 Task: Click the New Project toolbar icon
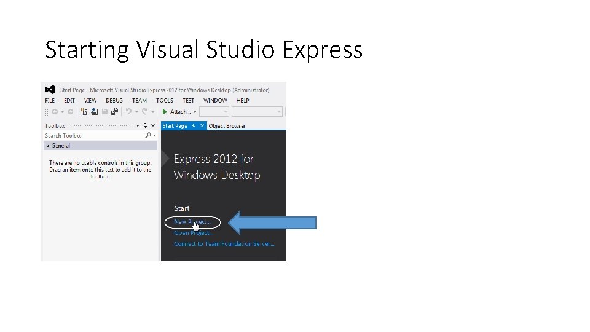click(84, 112)
